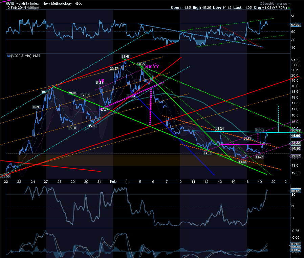Screen dimensions: 304x258
Task: Click the 21.5 price axis gridline label
Action: tap(295, 60)
